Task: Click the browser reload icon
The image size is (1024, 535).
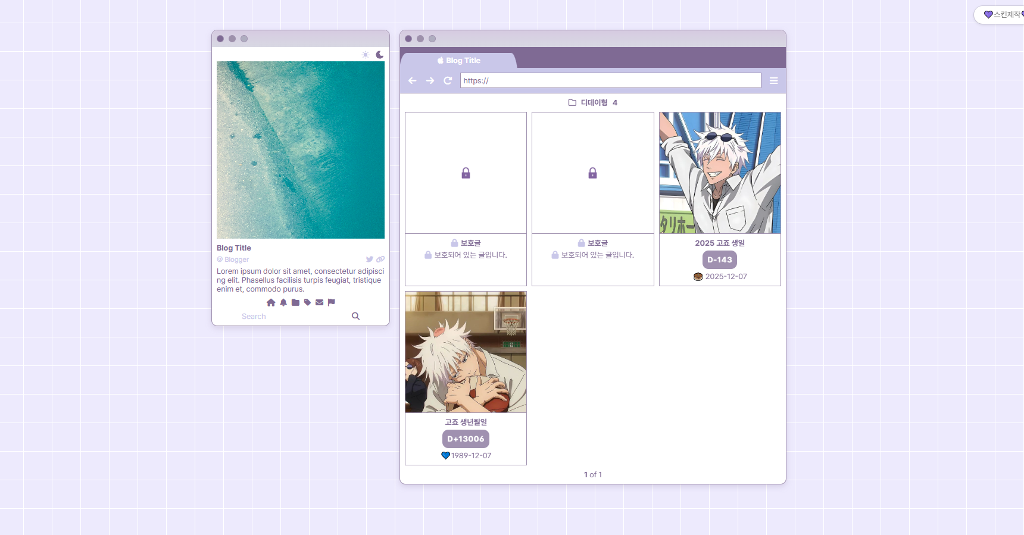Action: point(448,81)
